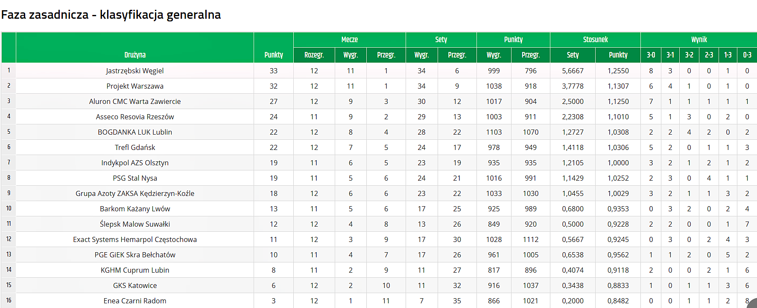Click Asseco Resovia Rzeszów team name
757x308 pixels.
135,117
